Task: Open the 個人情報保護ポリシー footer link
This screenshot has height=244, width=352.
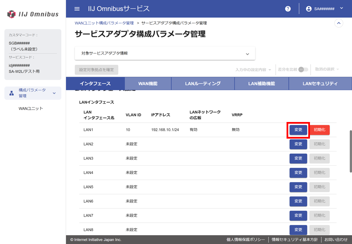Action: pos(246,240)
